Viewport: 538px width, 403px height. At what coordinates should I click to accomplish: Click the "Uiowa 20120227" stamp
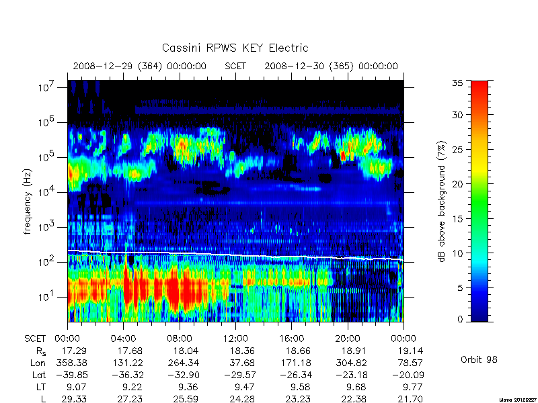pyautogui.click(x=518, y=400)
